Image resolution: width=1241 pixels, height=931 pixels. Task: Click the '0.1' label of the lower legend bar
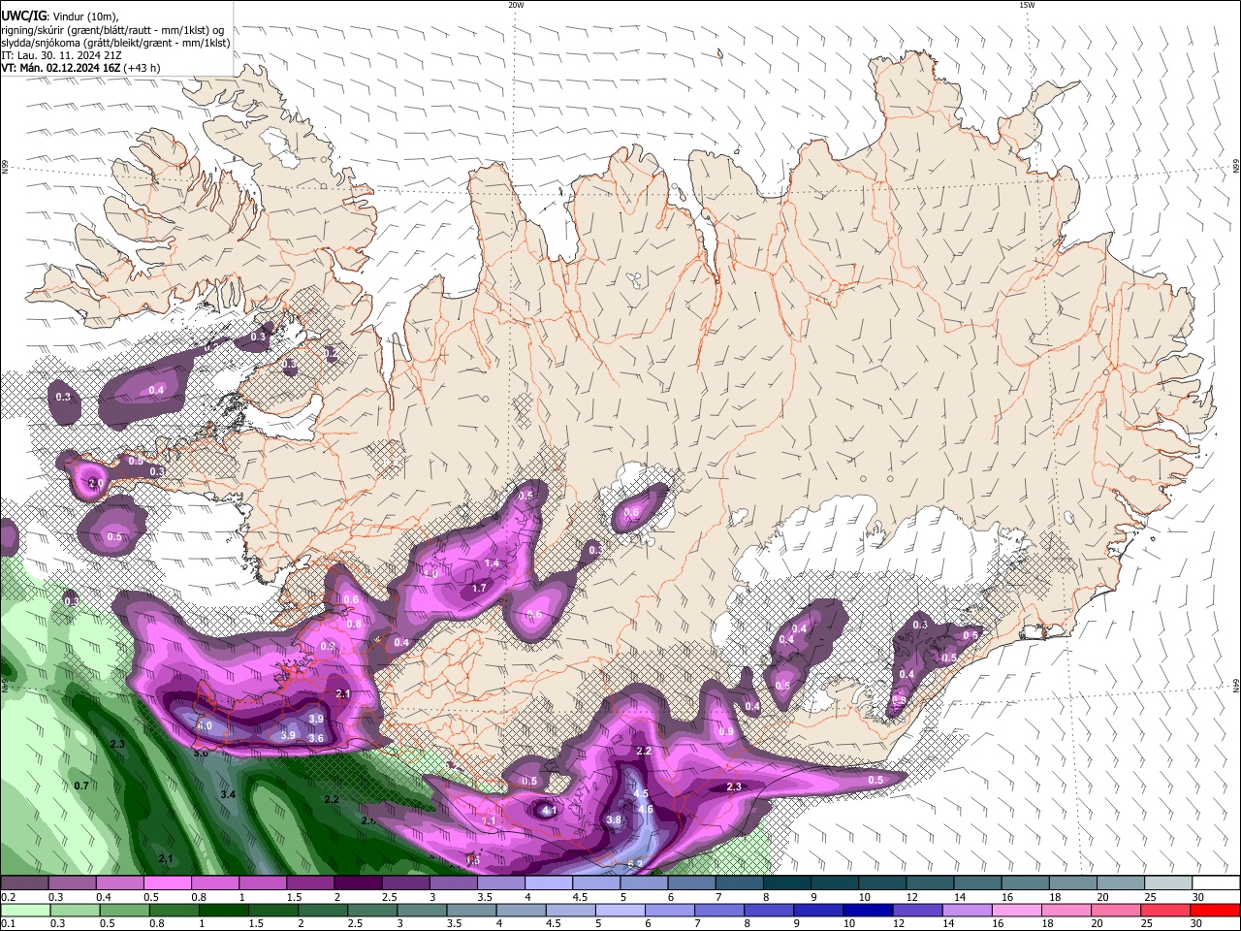[8, 924]
